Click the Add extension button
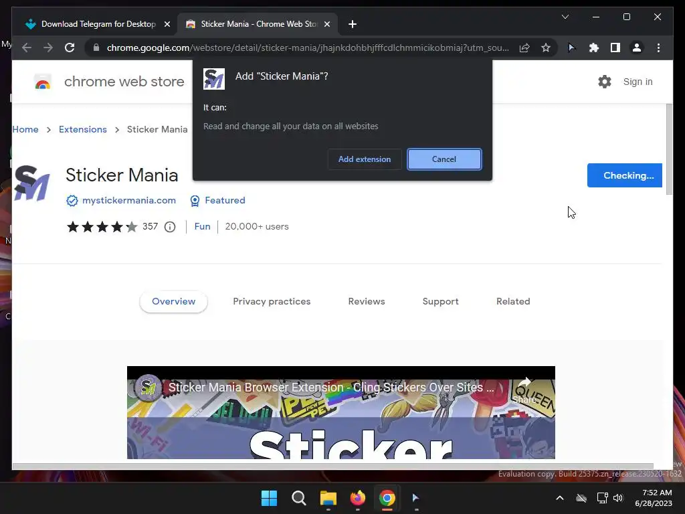Image resolution: width=685 pixels, height=514 pixels. click(365, 159)
